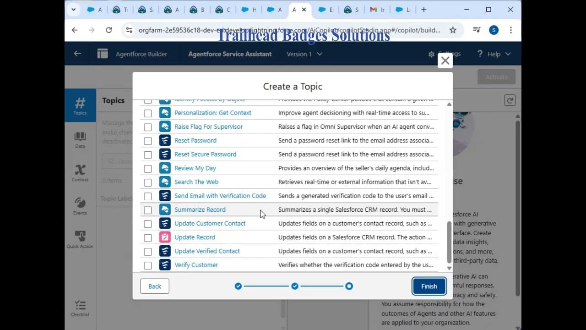Open Chrome's tab search dropdown
The image size is (586, 330).
pyautogui.click(x=73, y=10)
